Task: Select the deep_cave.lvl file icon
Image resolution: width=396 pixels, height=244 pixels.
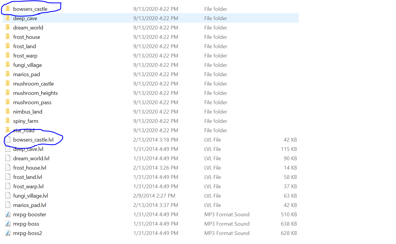Action: click(x=8, y=149)
